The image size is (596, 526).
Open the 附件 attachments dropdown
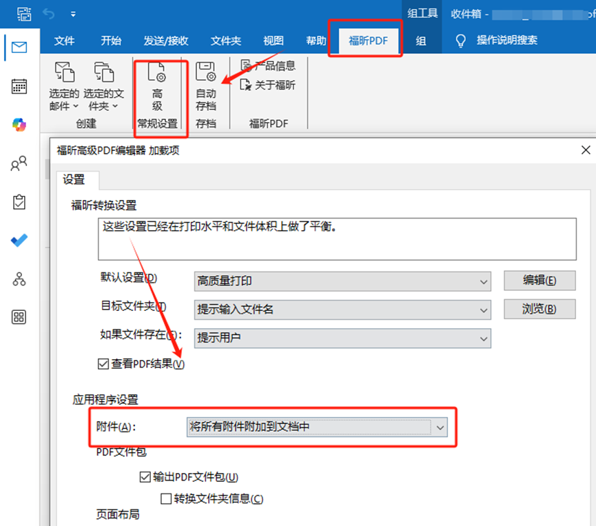point(440,427)
